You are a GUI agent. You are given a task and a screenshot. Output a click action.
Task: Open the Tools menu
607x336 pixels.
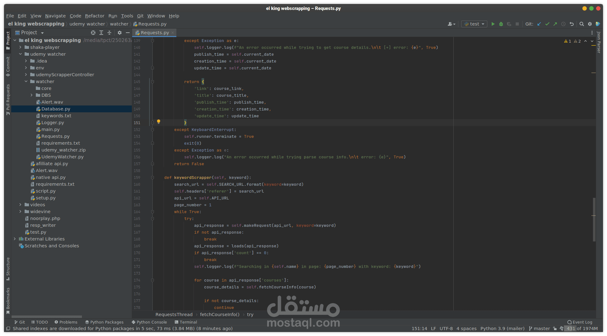point(127,16)
